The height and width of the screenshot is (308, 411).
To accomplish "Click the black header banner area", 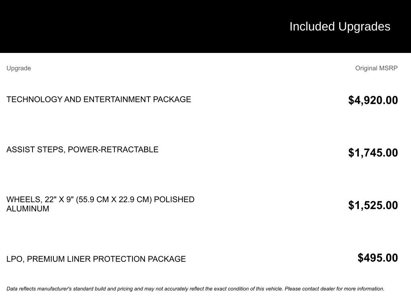I will point(205,26).
